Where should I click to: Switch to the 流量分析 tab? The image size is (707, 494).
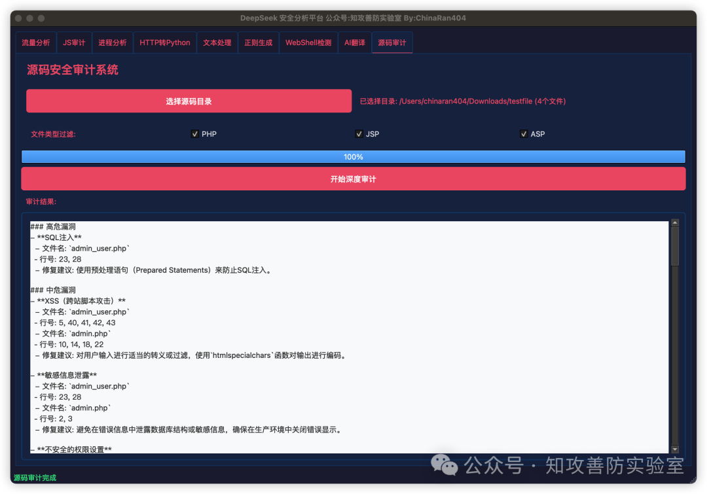pyautogui.click(x=36, y=42)
